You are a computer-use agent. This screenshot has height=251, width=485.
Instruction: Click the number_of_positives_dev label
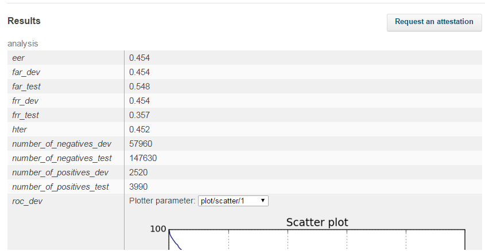(60, 172)
